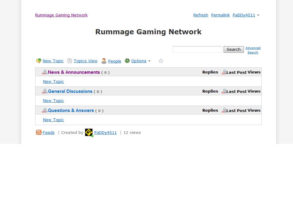This screenshot has width=293, height=197.
Task: Expand the Options dropdown arrow
Action: click(x=149, y=61)
